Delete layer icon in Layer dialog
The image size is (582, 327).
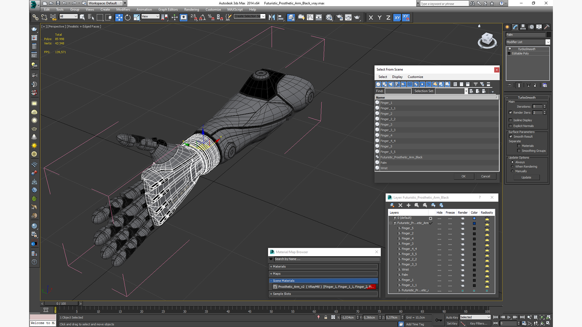(400, 205)
